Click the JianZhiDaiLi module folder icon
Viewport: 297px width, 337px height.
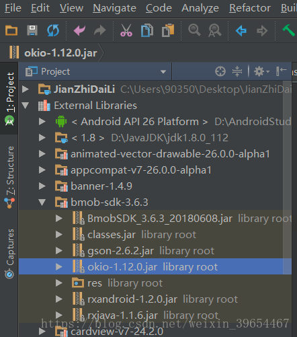(44, 89)
